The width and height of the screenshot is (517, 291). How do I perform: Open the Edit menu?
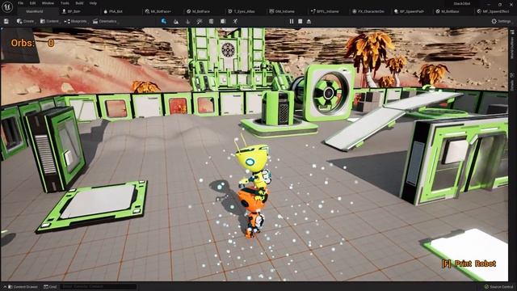[x=32, y=3]
